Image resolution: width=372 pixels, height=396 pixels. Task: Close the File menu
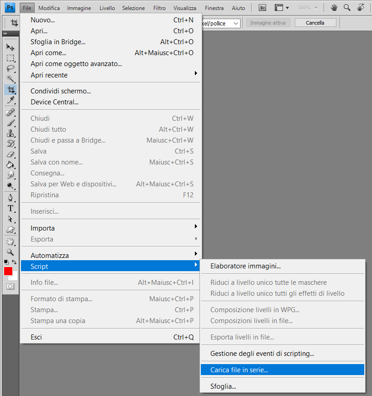pyautogui.click(x=27, y=8)
